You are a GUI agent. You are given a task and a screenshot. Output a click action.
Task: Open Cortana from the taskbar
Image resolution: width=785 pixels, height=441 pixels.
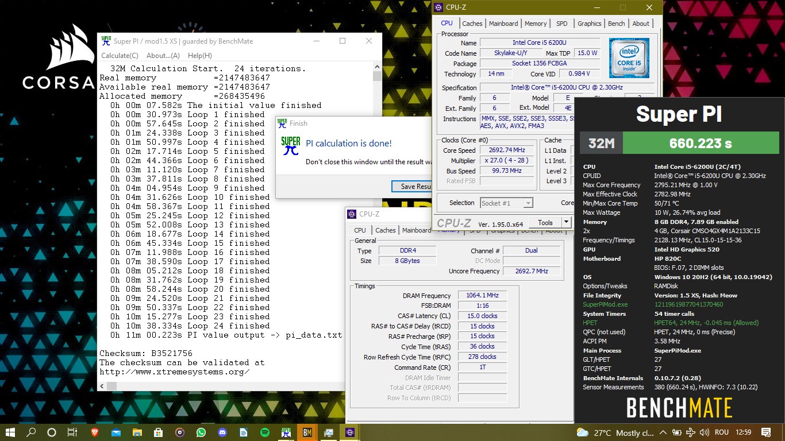52,432
